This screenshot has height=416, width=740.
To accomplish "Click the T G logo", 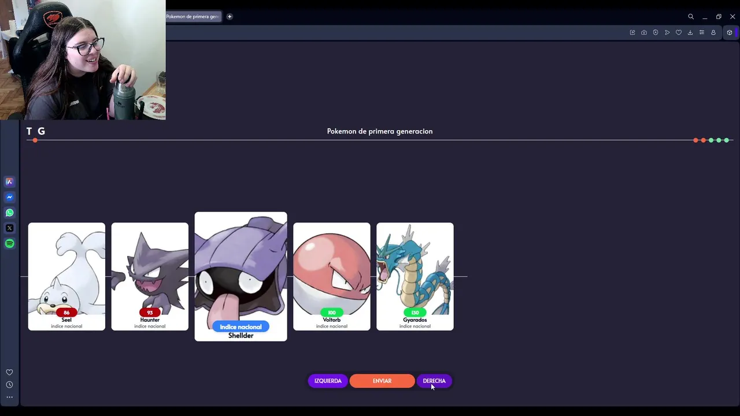I will coord(35,131).
